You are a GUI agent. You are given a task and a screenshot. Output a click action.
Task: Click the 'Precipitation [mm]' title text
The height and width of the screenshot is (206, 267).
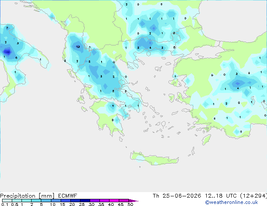pyautogui.click(x=27, y=196)
